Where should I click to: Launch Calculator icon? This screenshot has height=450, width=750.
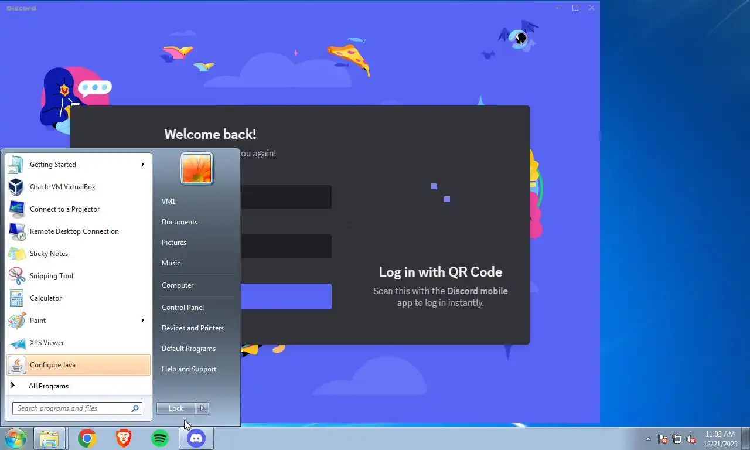click(16, 298)
